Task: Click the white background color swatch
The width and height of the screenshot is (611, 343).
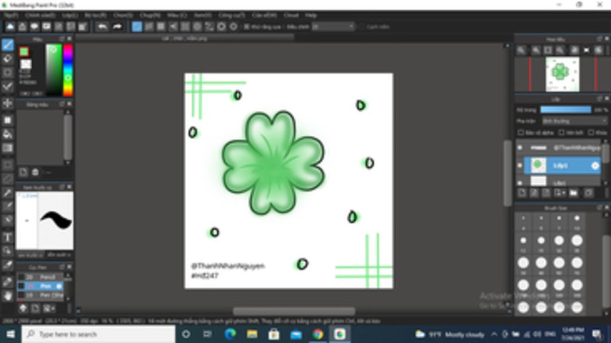Action: point(26,64)
